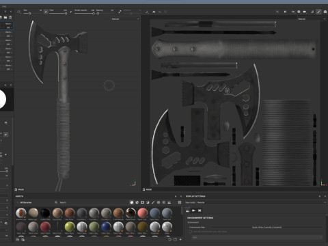The height and width of the screenshot is (246, 328).
Task: Add a folder in the layer stack
Action: [5, 17]
